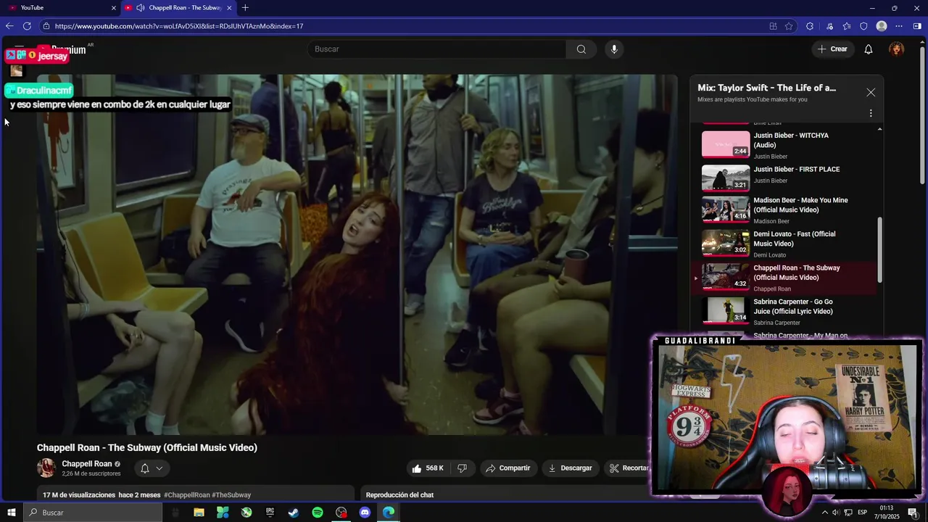The width and height of the screenshot is (928, 522).
Task: Open browser essentials shield icon
Action: click(863, 26)
